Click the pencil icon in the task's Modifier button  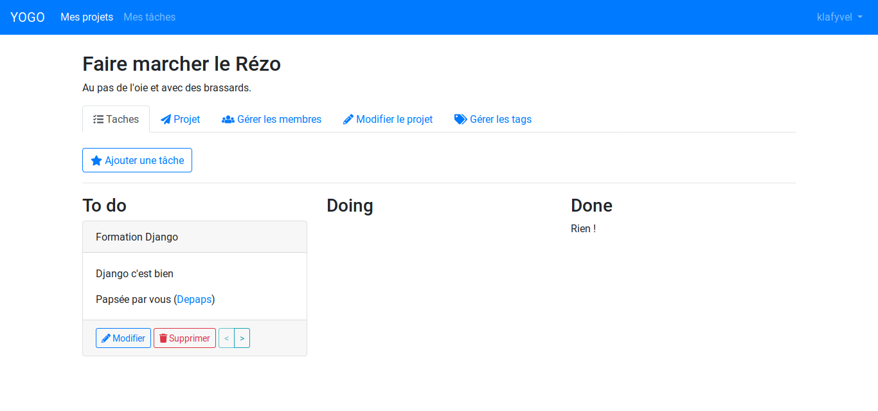(x=106, y=338)
